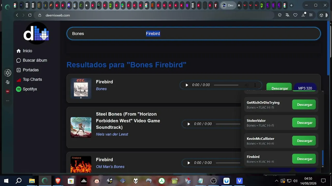Image resolution: width=332 pixels, height=186 pixels.
Task: Download GetRichOrDieTrying in FLAC Hi-Fi
Action: pyautogui.click(x=304, y=105)
